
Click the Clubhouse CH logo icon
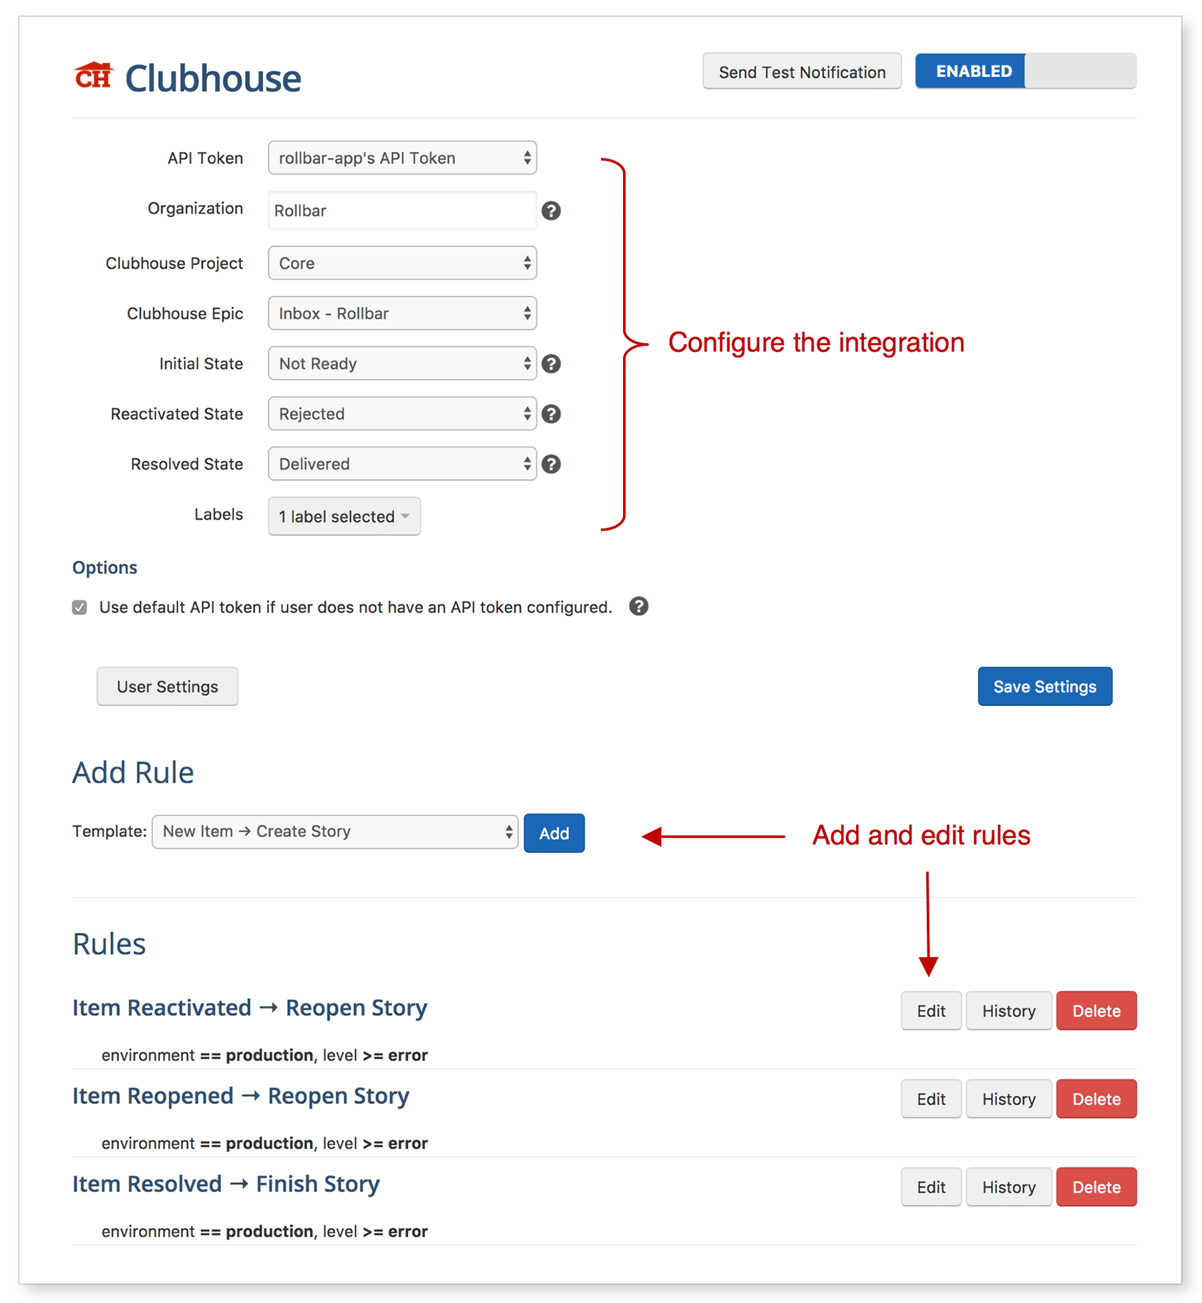pyautogui.click(x=93, y=75)
